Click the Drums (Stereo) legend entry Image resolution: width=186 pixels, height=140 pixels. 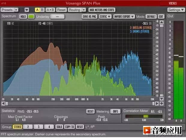coord(139,32)
